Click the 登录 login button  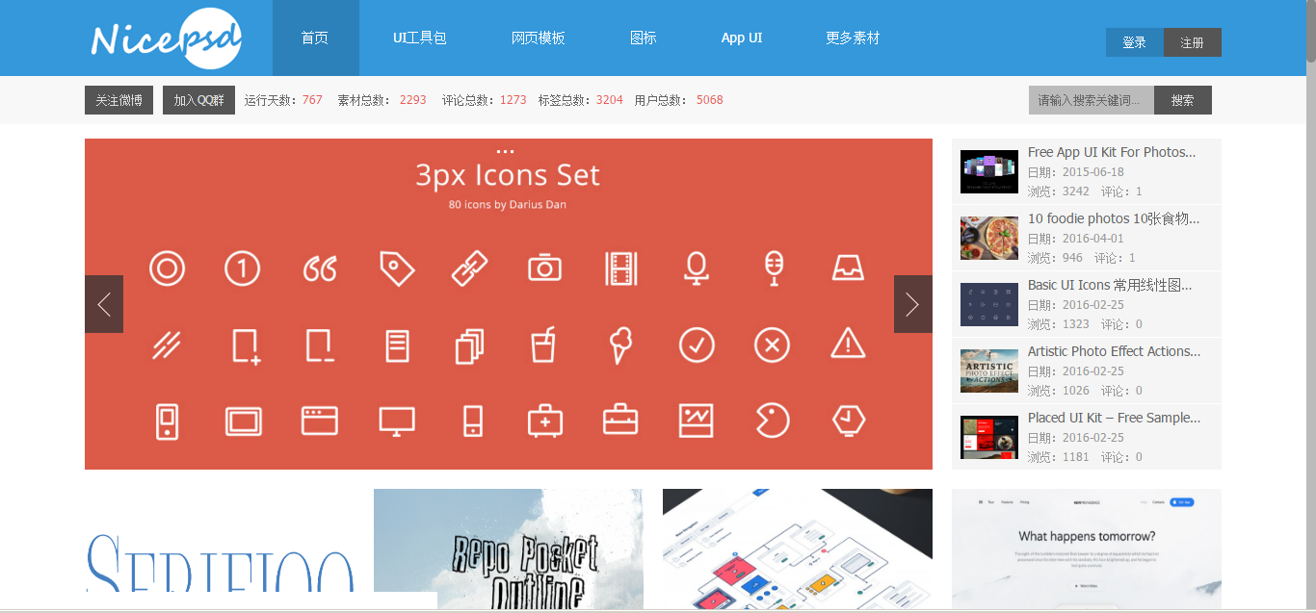[x=1135, y=42]
